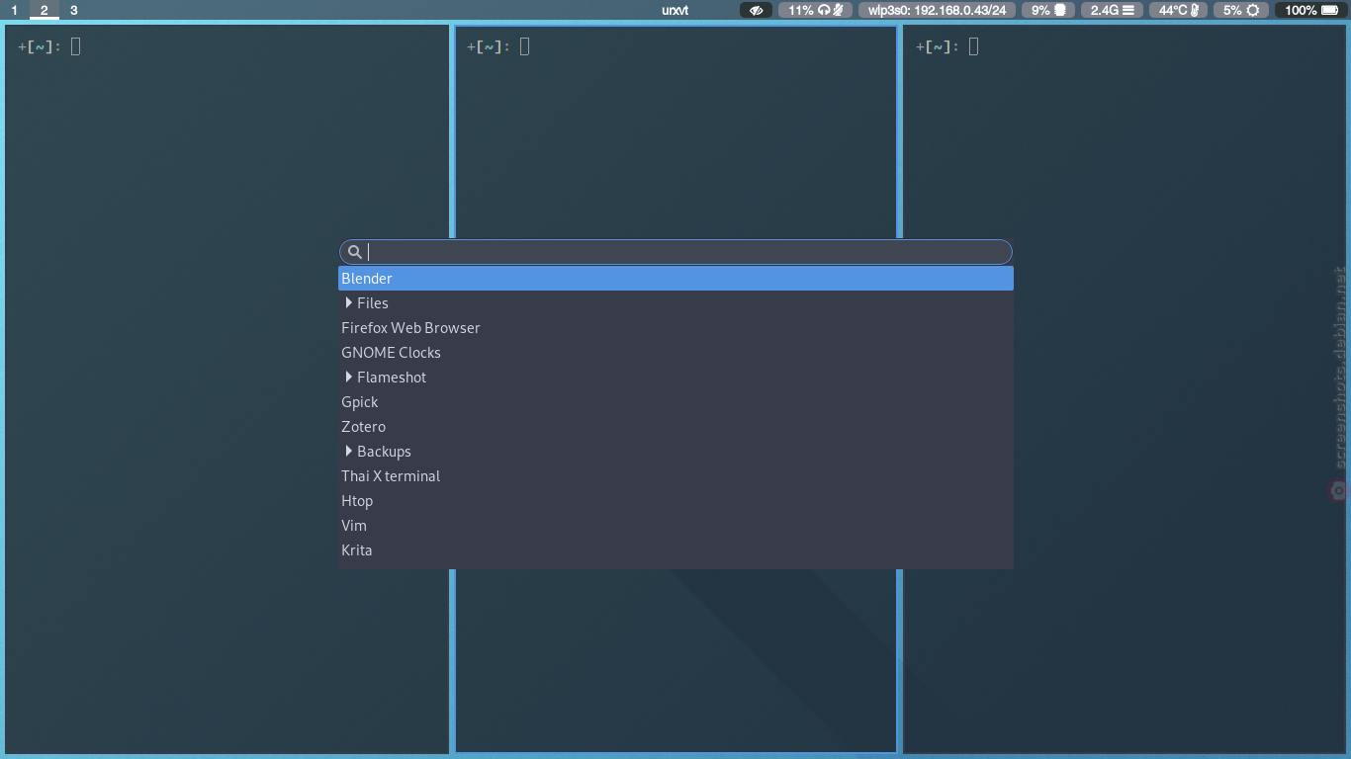The width and height of the screenshot is (1351, 759).
Task: Click the battery icon at 100%
Action: [1329, 10]
